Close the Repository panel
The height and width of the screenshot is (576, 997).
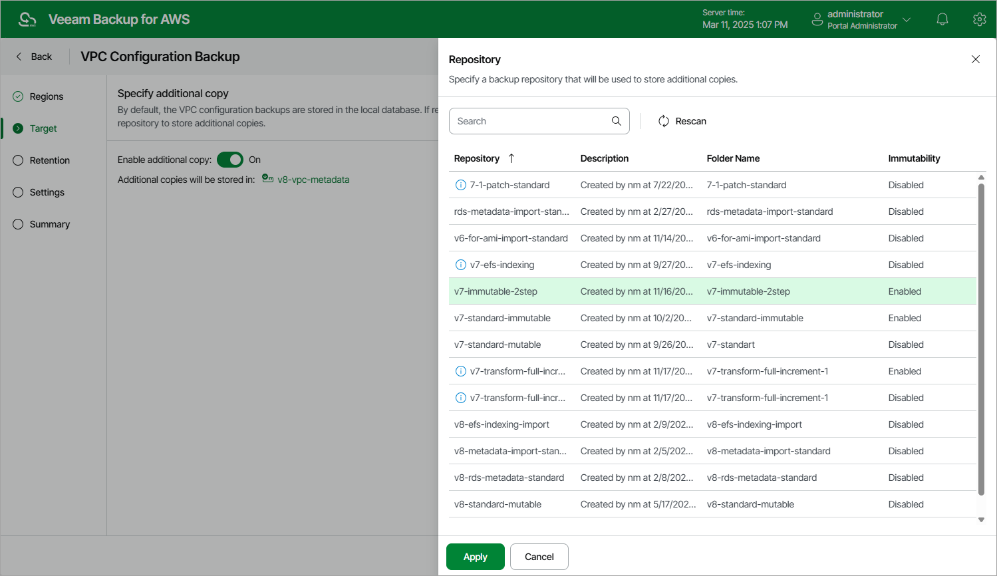tap(975, 59)
